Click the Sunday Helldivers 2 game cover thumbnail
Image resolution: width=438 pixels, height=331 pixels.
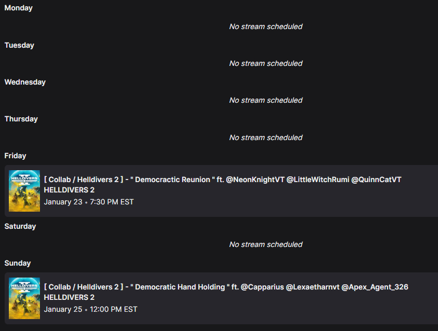click(24, 298)
